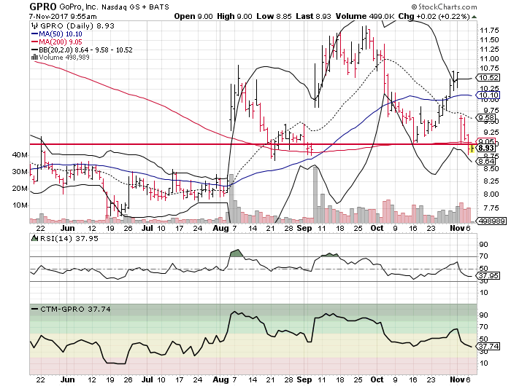Click the 498989 volume value tag
This screenshot has width=511, height=386.
492,221
